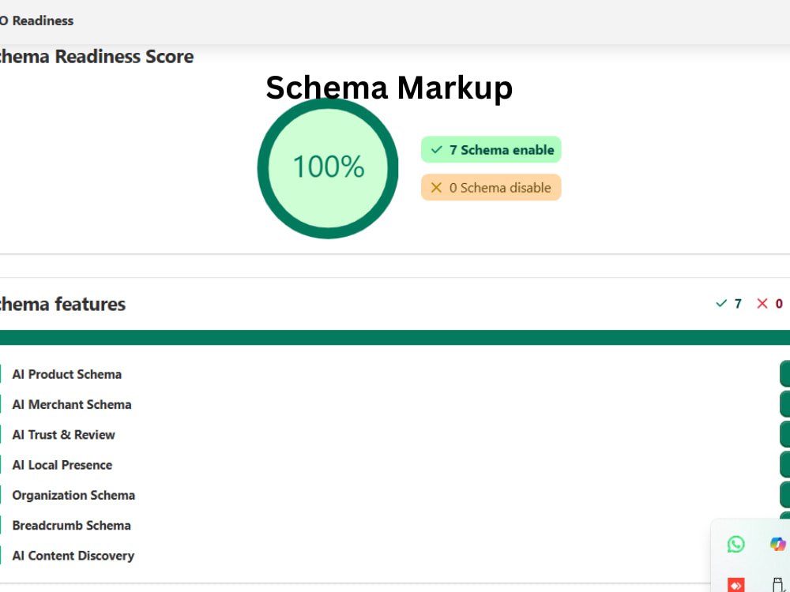Click the 0 Schema disable badge
This screenshot has width=790, height=592.
(491, 187)
